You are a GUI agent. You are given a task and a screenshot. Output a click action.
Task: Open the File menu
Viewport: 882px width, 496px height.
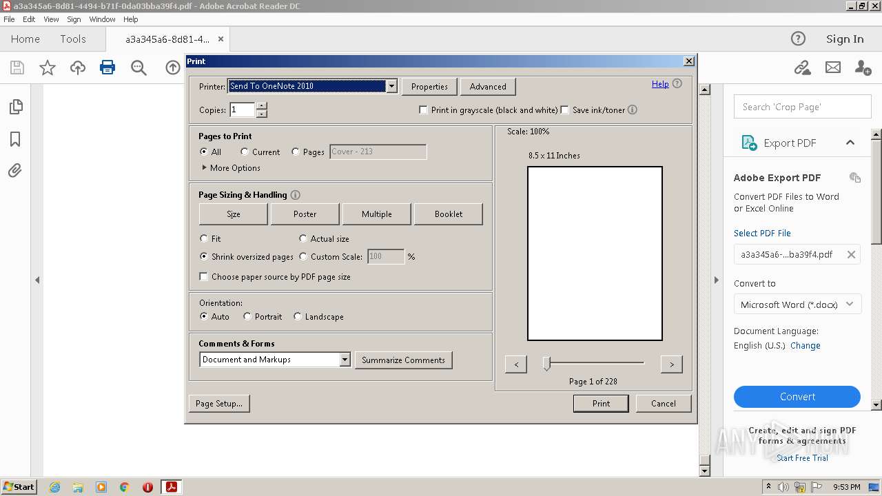[x=9, y=19]
